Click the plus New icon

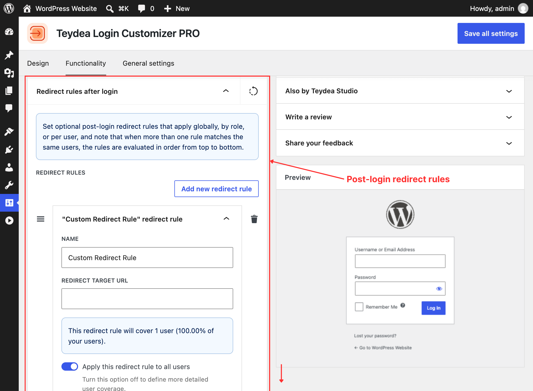(x=167, y=9)
